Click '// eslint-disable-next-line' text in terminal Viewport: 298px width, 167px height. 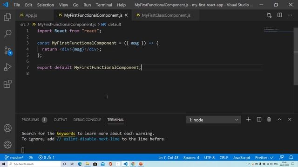[88, 139]
